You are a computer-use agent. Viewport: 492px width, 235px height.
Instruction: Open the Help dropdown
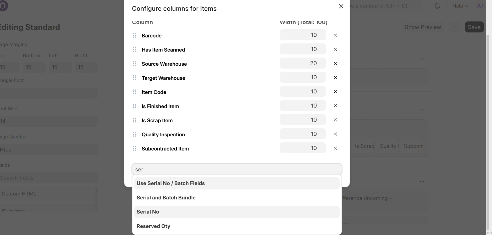460,6
